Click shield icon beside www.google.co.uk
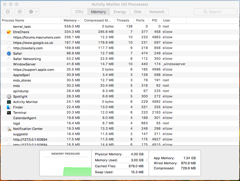Image resolution: width=240 pixels, height=181 pixels. (9, 43)
